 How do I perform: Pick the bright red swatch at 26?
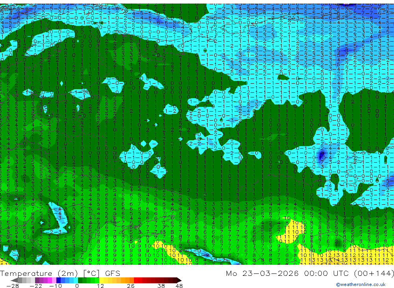click(x=136, y=281)
